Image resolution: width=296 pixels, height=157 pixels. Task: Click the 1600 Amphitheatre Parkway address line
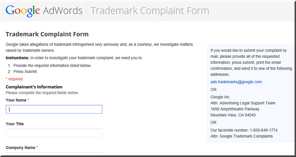tap(235, 109)
